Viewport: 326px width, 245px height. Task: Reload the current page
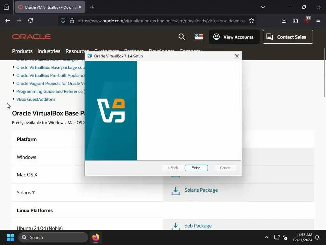[x=31, y=20]
